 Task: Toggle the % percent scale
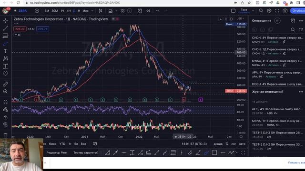[227, 144]
